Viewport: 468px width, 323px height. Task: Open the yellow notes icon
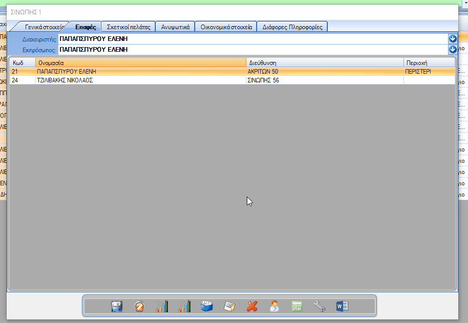pos(229,306)
